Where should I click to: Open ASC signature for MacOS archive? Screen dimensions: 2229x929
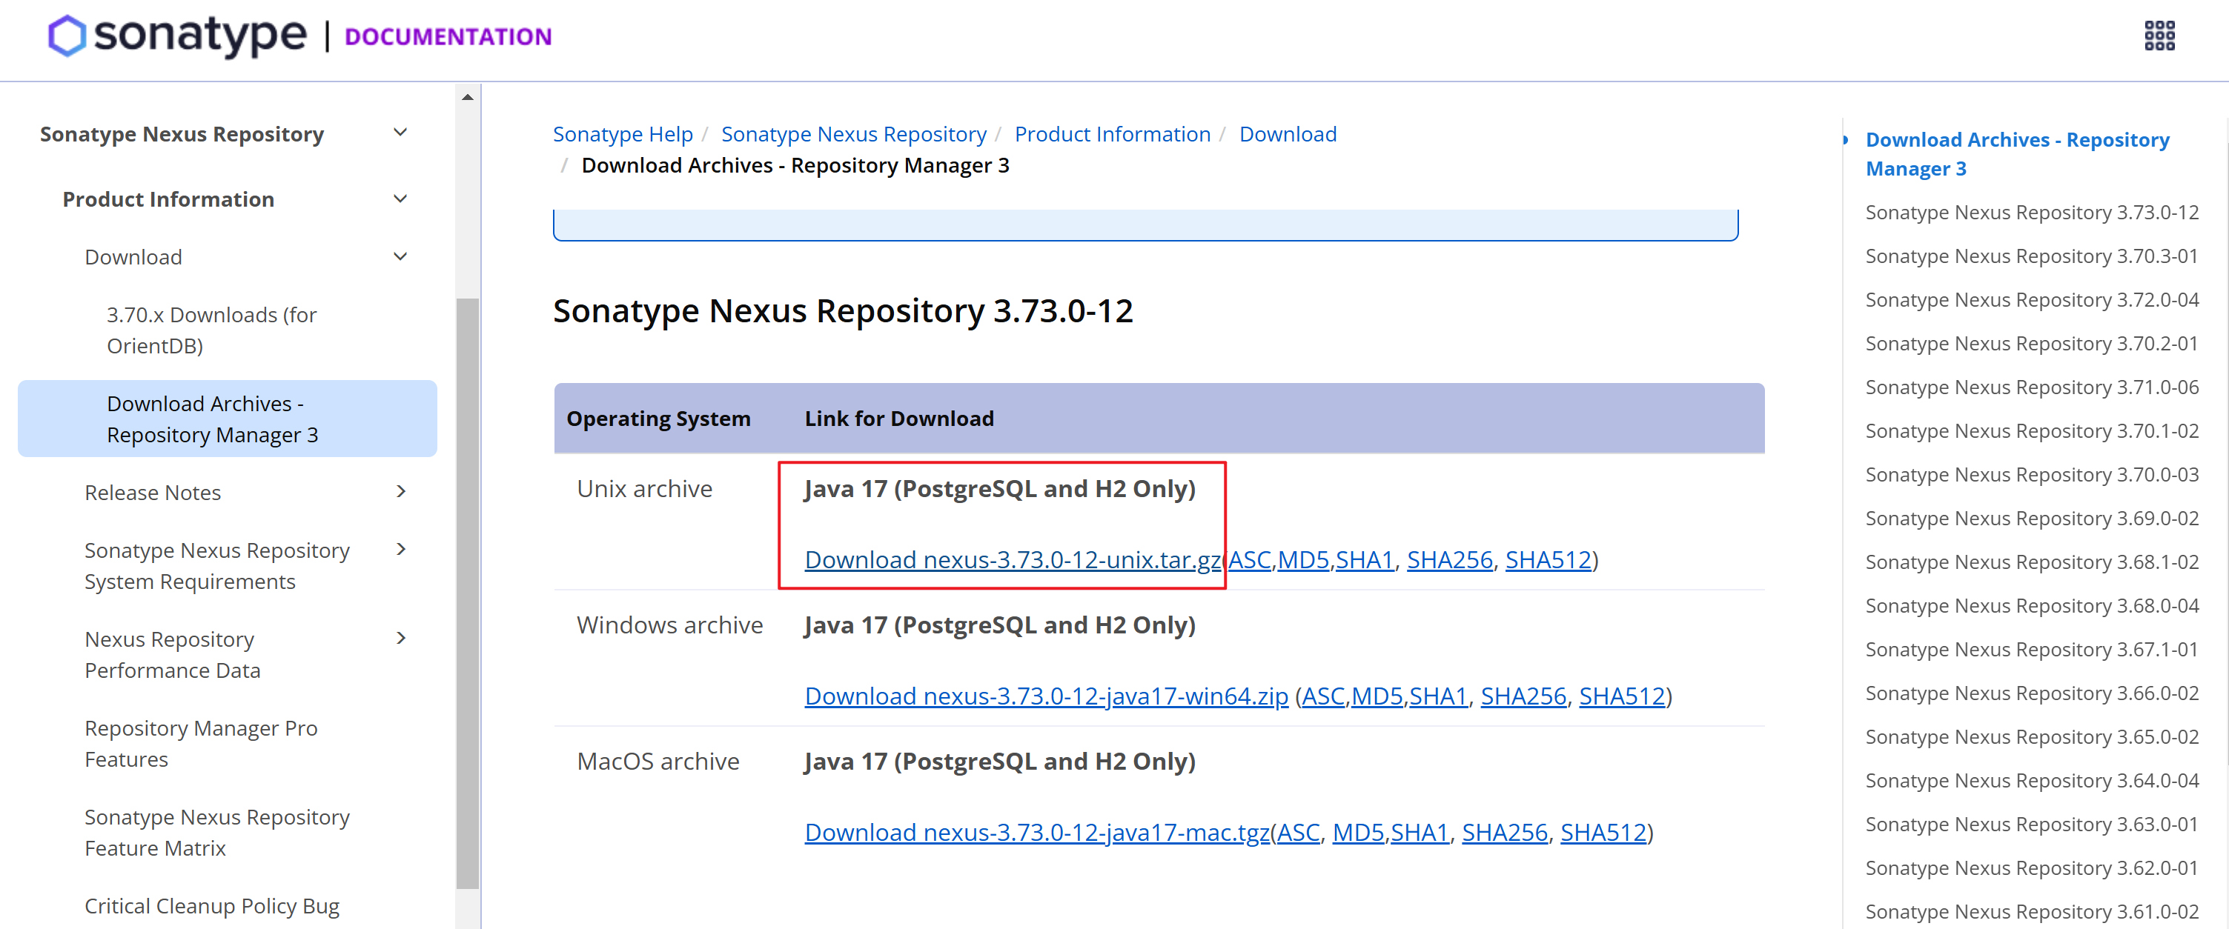point(1299,832)
